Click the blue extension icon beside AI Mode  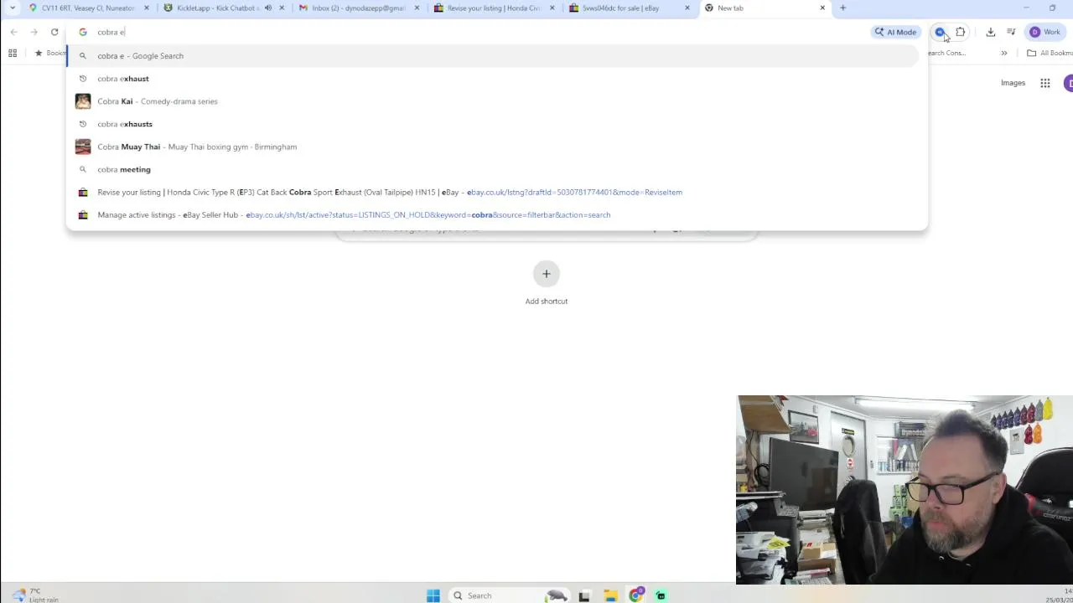click(940, 32)
